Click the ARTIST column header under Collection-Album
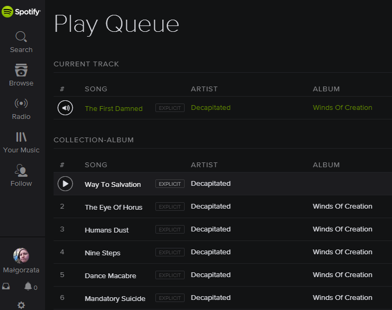The width and height of the screenshot is (392, 310). [x=204, y=165]
